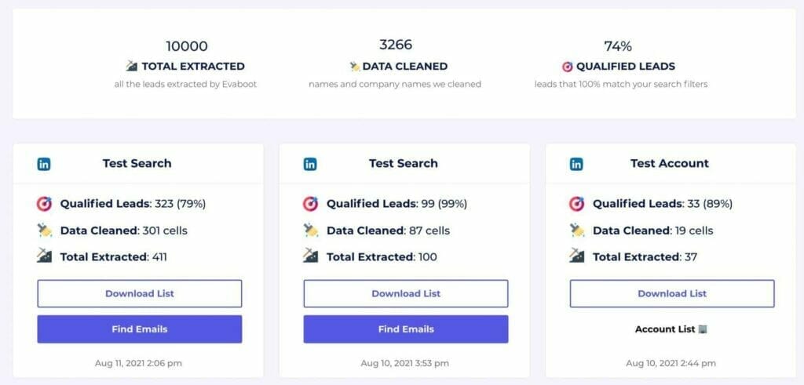Screen dimensions: 804x385
Task: Click broom icon beside Data Cleaned header
Action: [x=355, y=67]
